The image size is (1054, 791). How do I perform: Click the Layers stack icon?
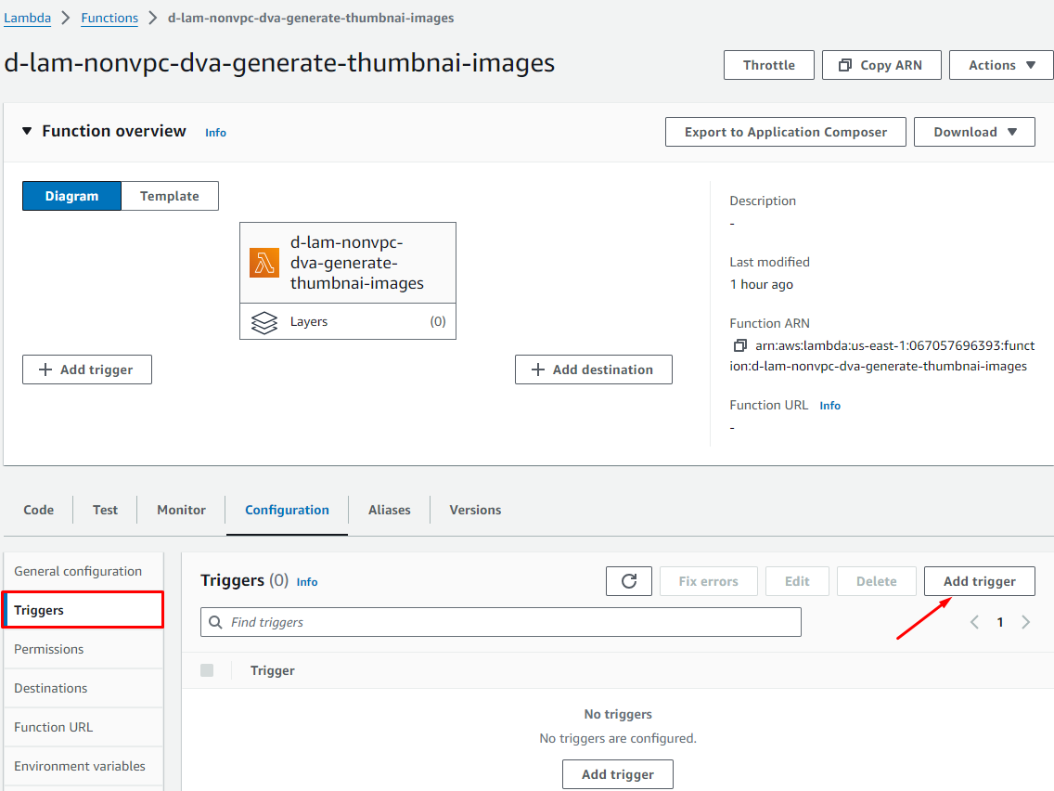[x=264, y=322]
